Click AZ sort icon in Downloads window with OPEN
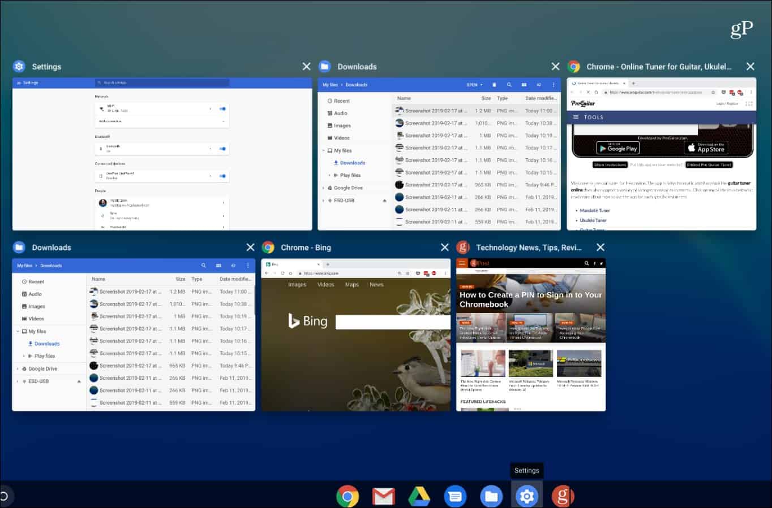This screenshot has width=772, height=508. pyautogui.click(x=539, y=85)
